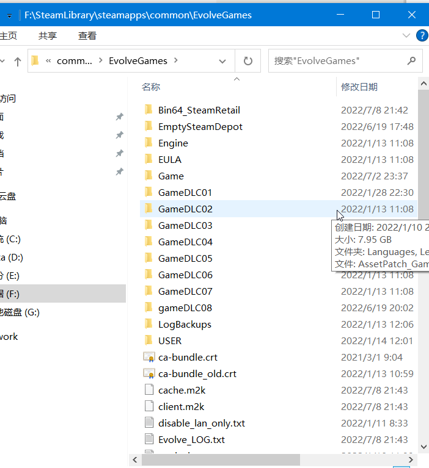Select the EmptySteamDepot folder icon
429x468 pixels.
coord(148,126)
